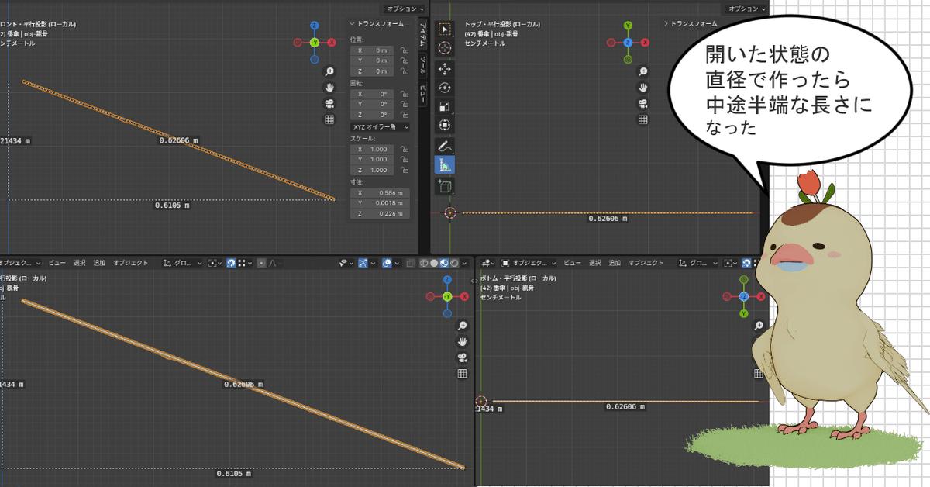930x487 pixels.
Task: Click red X axis on Front view gizmo
Action: pos(331,43)
